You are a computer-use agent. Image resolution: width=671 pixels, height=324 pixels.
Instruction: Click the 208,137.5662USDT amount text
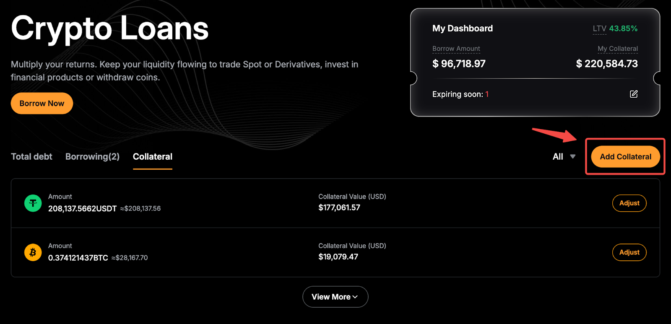(x=82, y=209)
